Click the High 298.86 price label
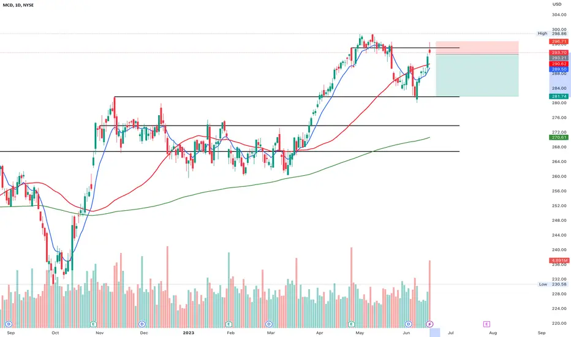 (553, 34)
